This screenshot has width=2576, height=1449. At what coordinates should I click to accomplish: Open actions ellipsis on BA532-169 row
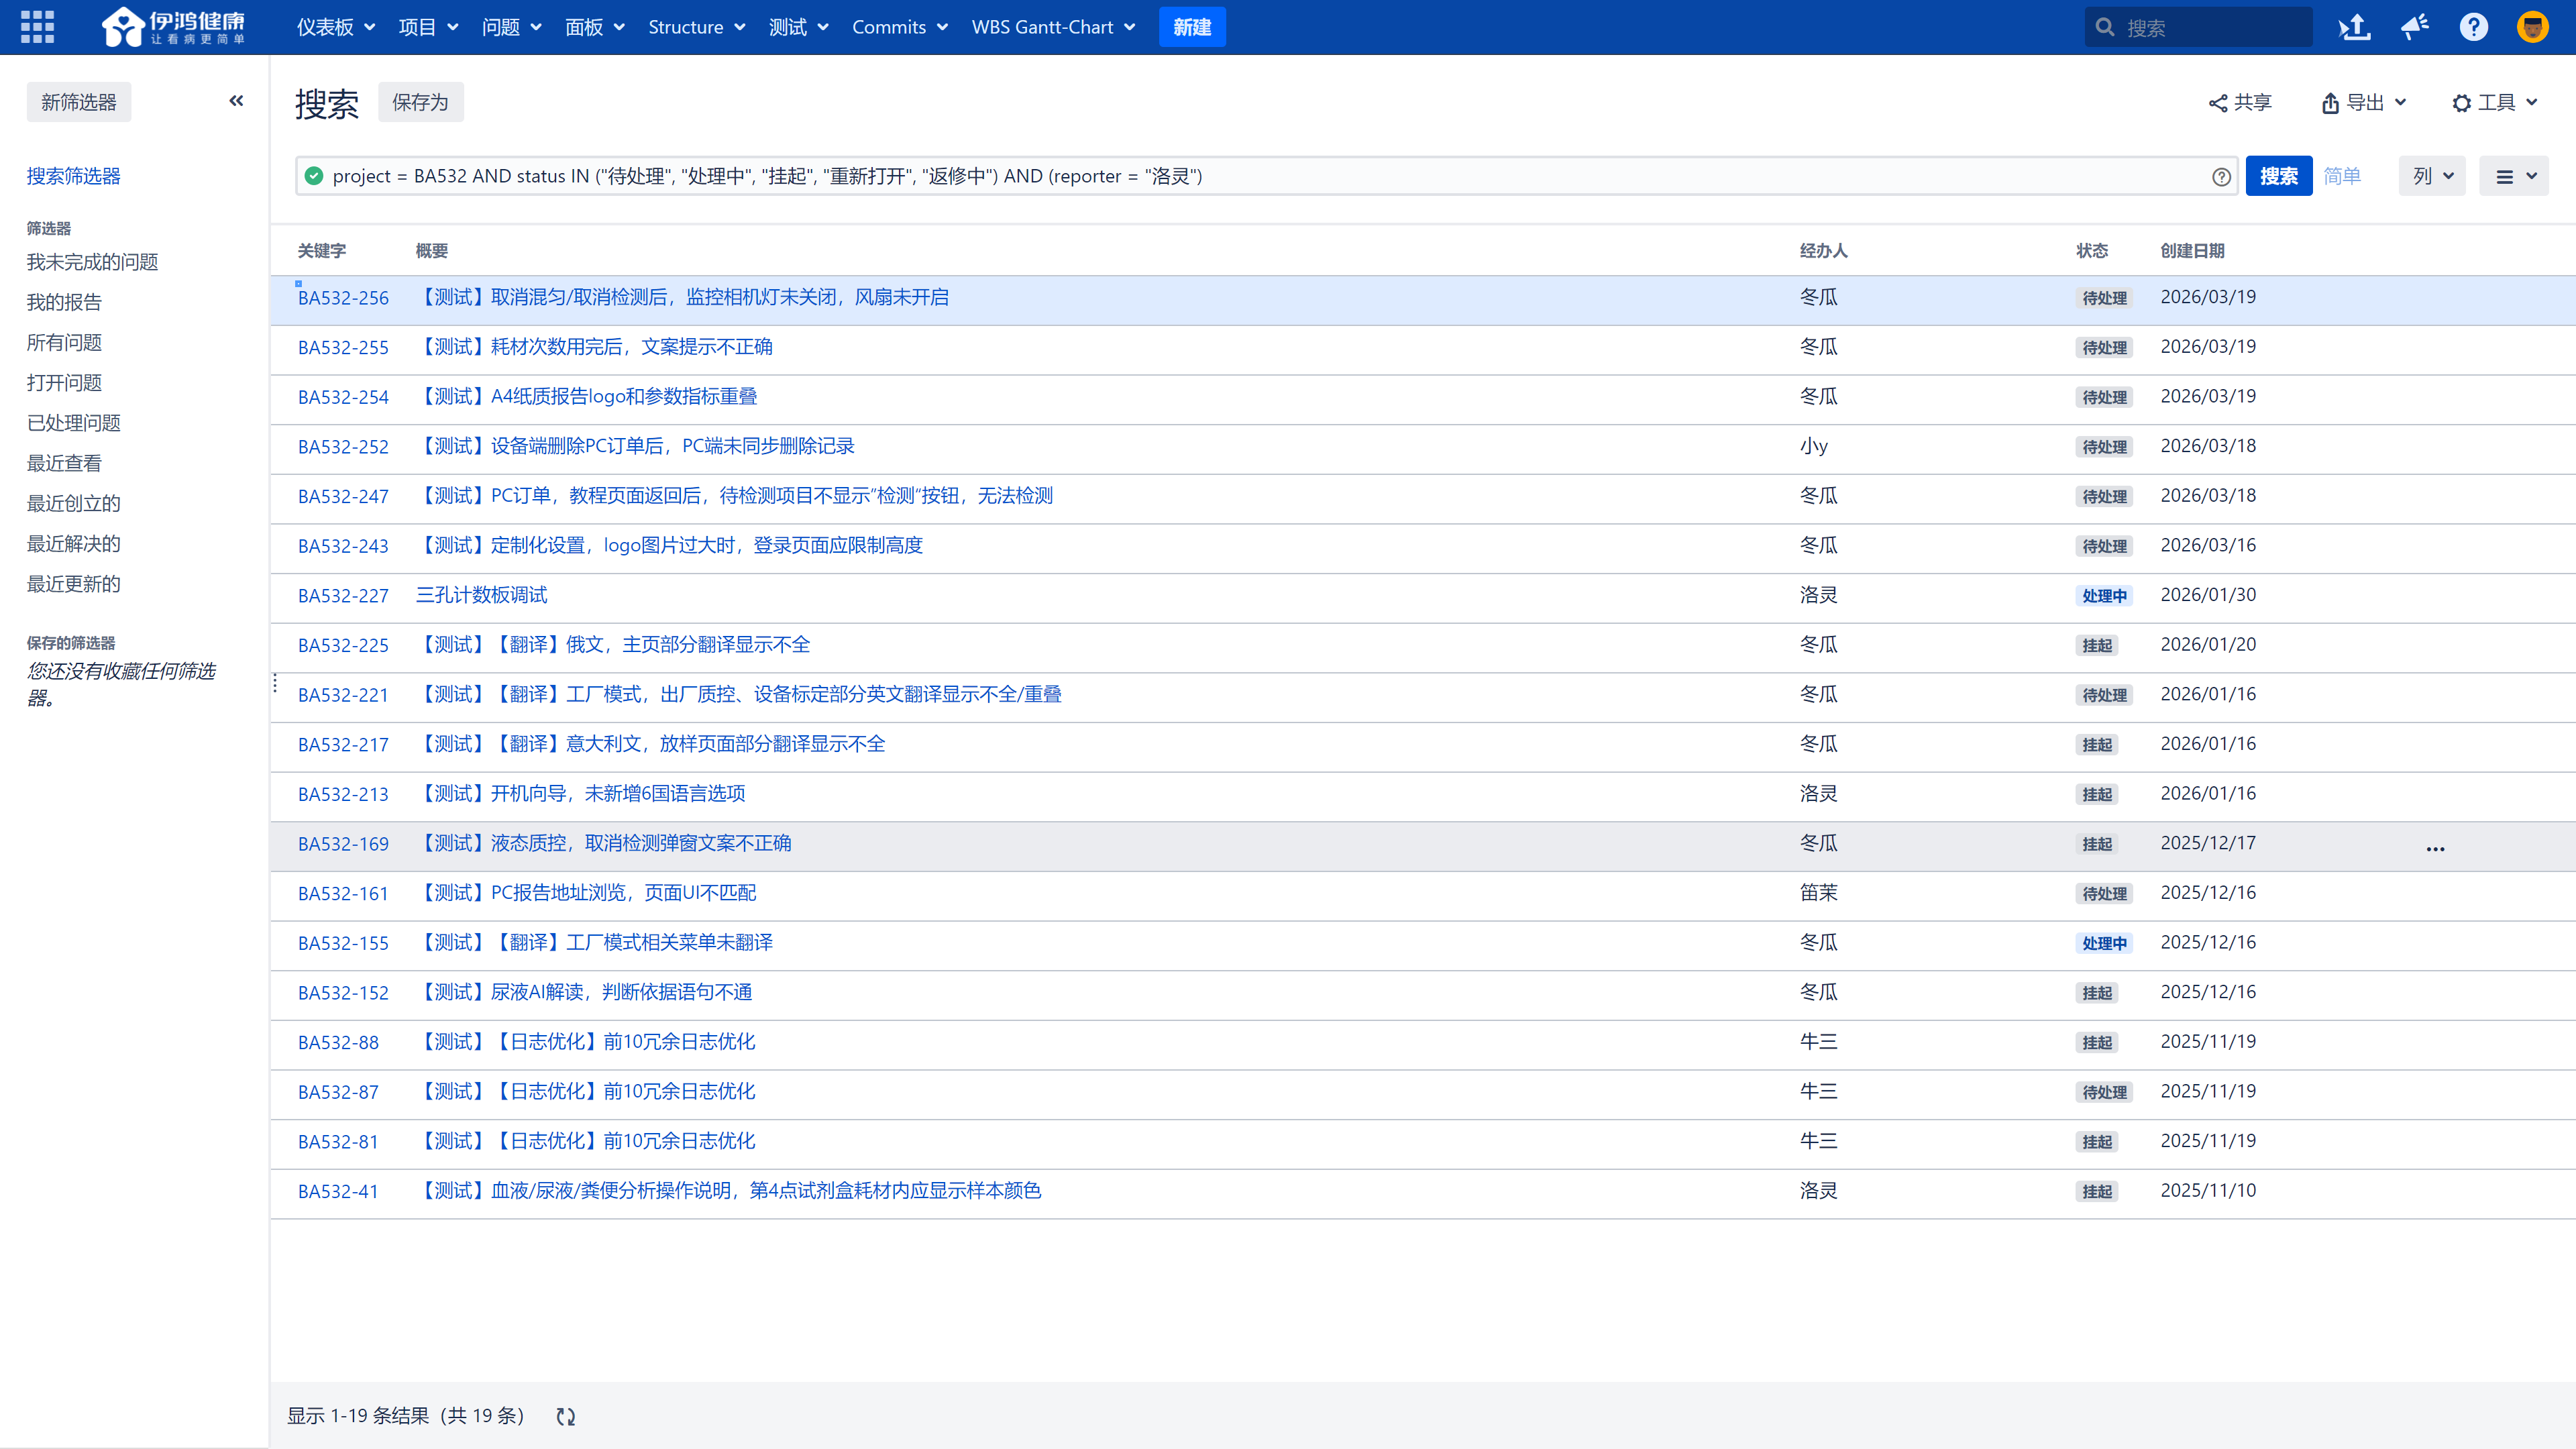(2435, 848)
